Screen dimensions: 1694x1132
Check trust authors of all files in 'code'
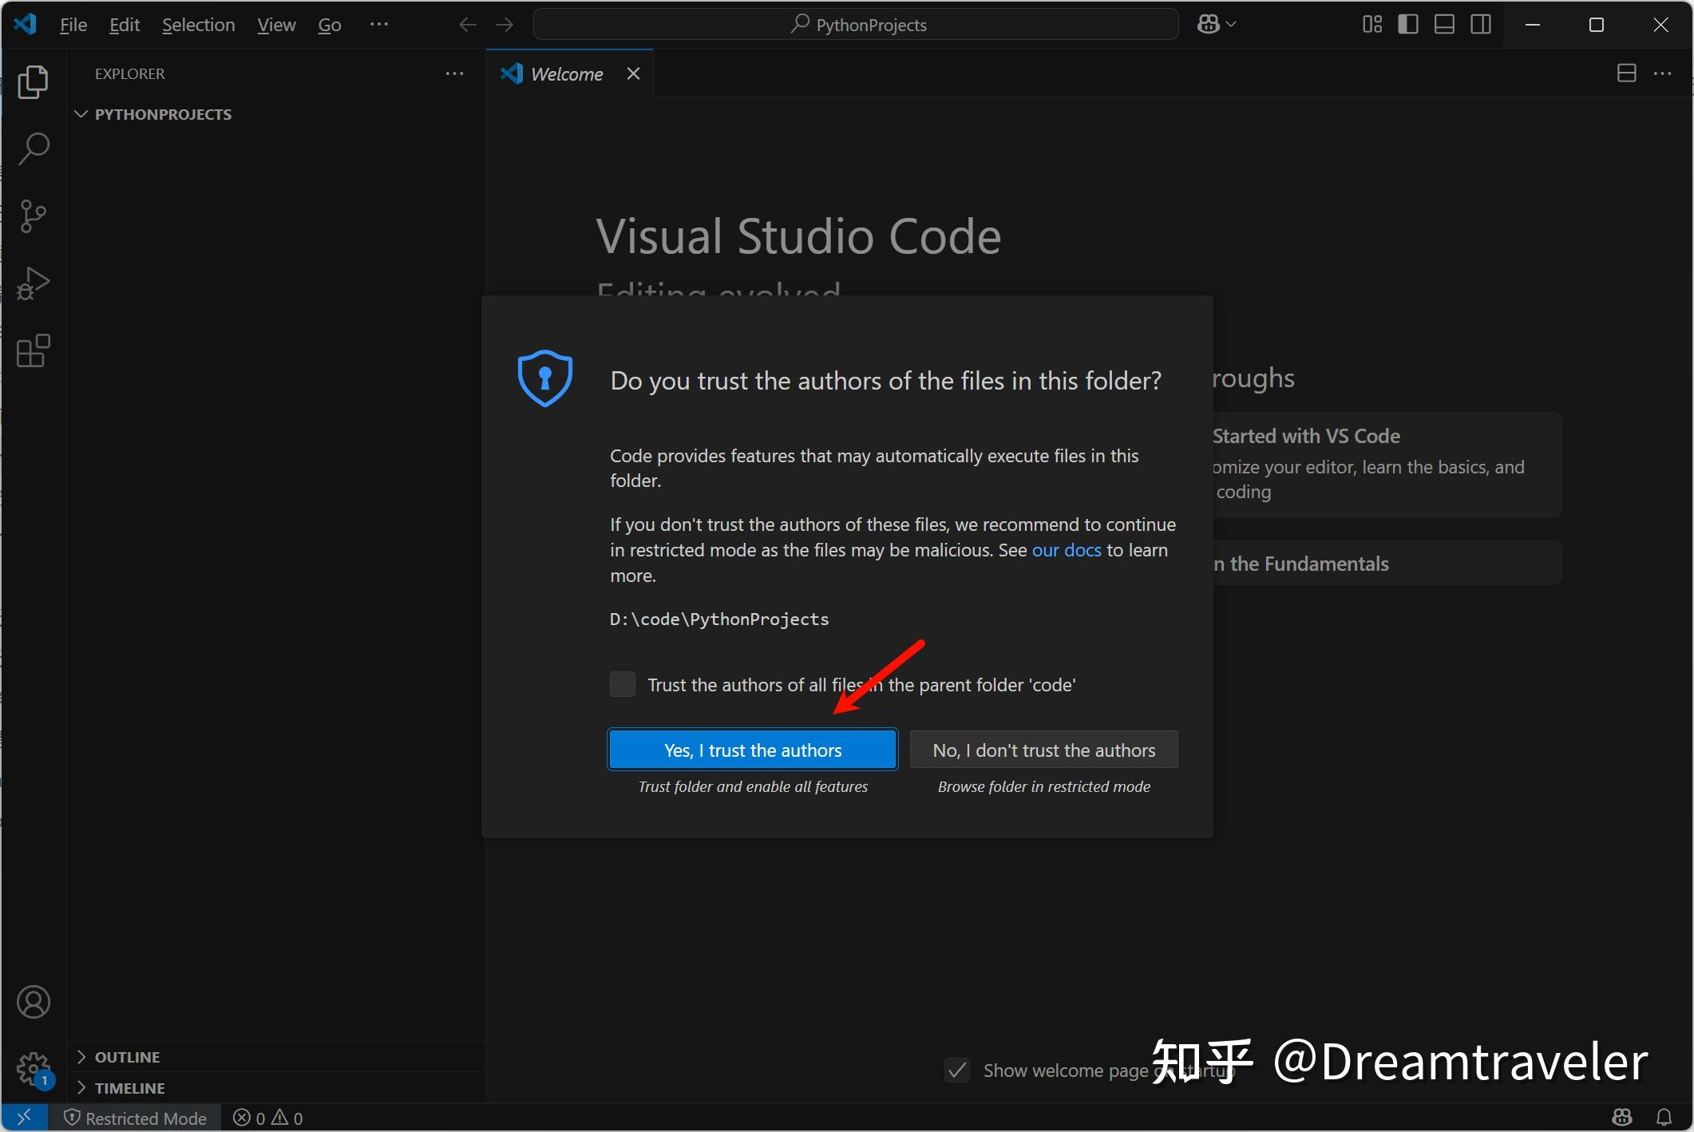point(622,684)
